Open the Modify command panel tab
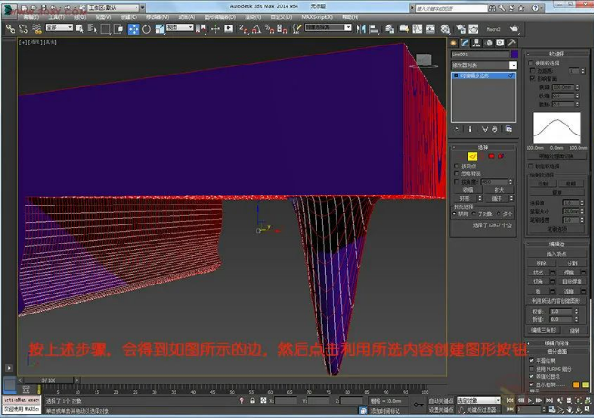 [464, 43]
